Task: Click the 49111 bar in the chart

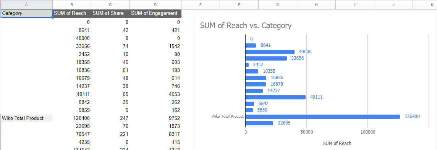Action: 275,97
